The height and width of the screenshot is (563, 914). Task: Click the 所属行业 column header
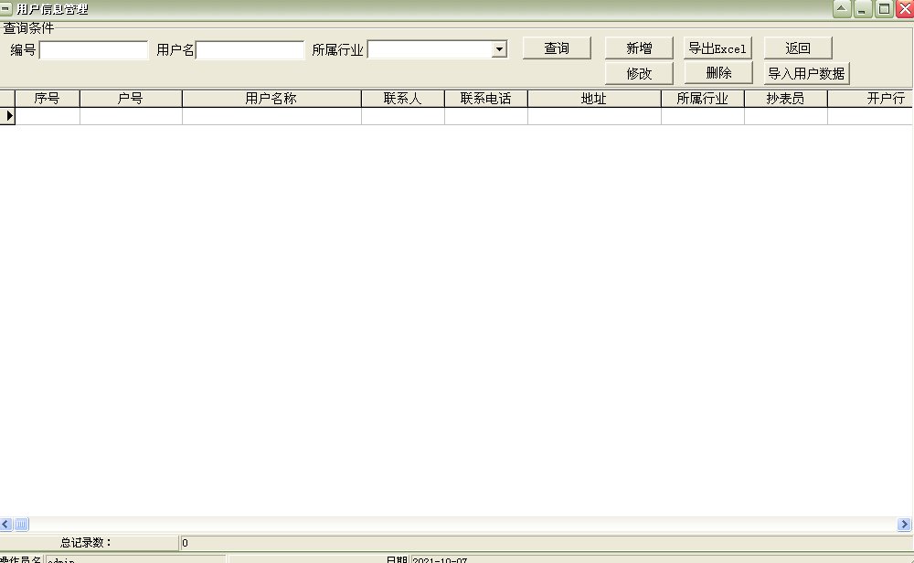tap(702, 99)
